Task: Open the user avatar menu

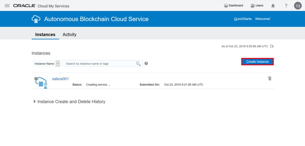Action: click(298, 6)
